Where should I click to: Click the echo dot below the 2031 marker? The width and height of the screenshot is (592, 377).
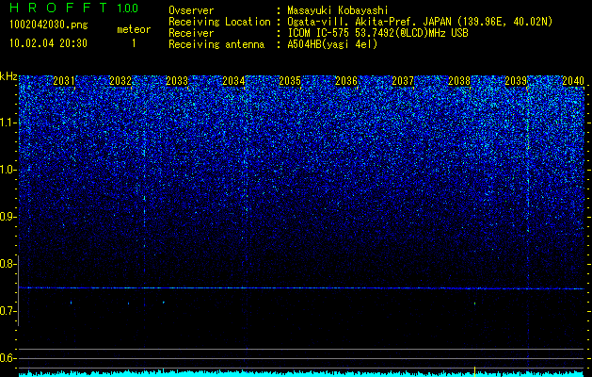(x=71, y=303)
